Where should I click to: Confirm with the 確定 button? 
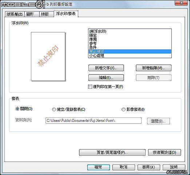tap(99, 167)
